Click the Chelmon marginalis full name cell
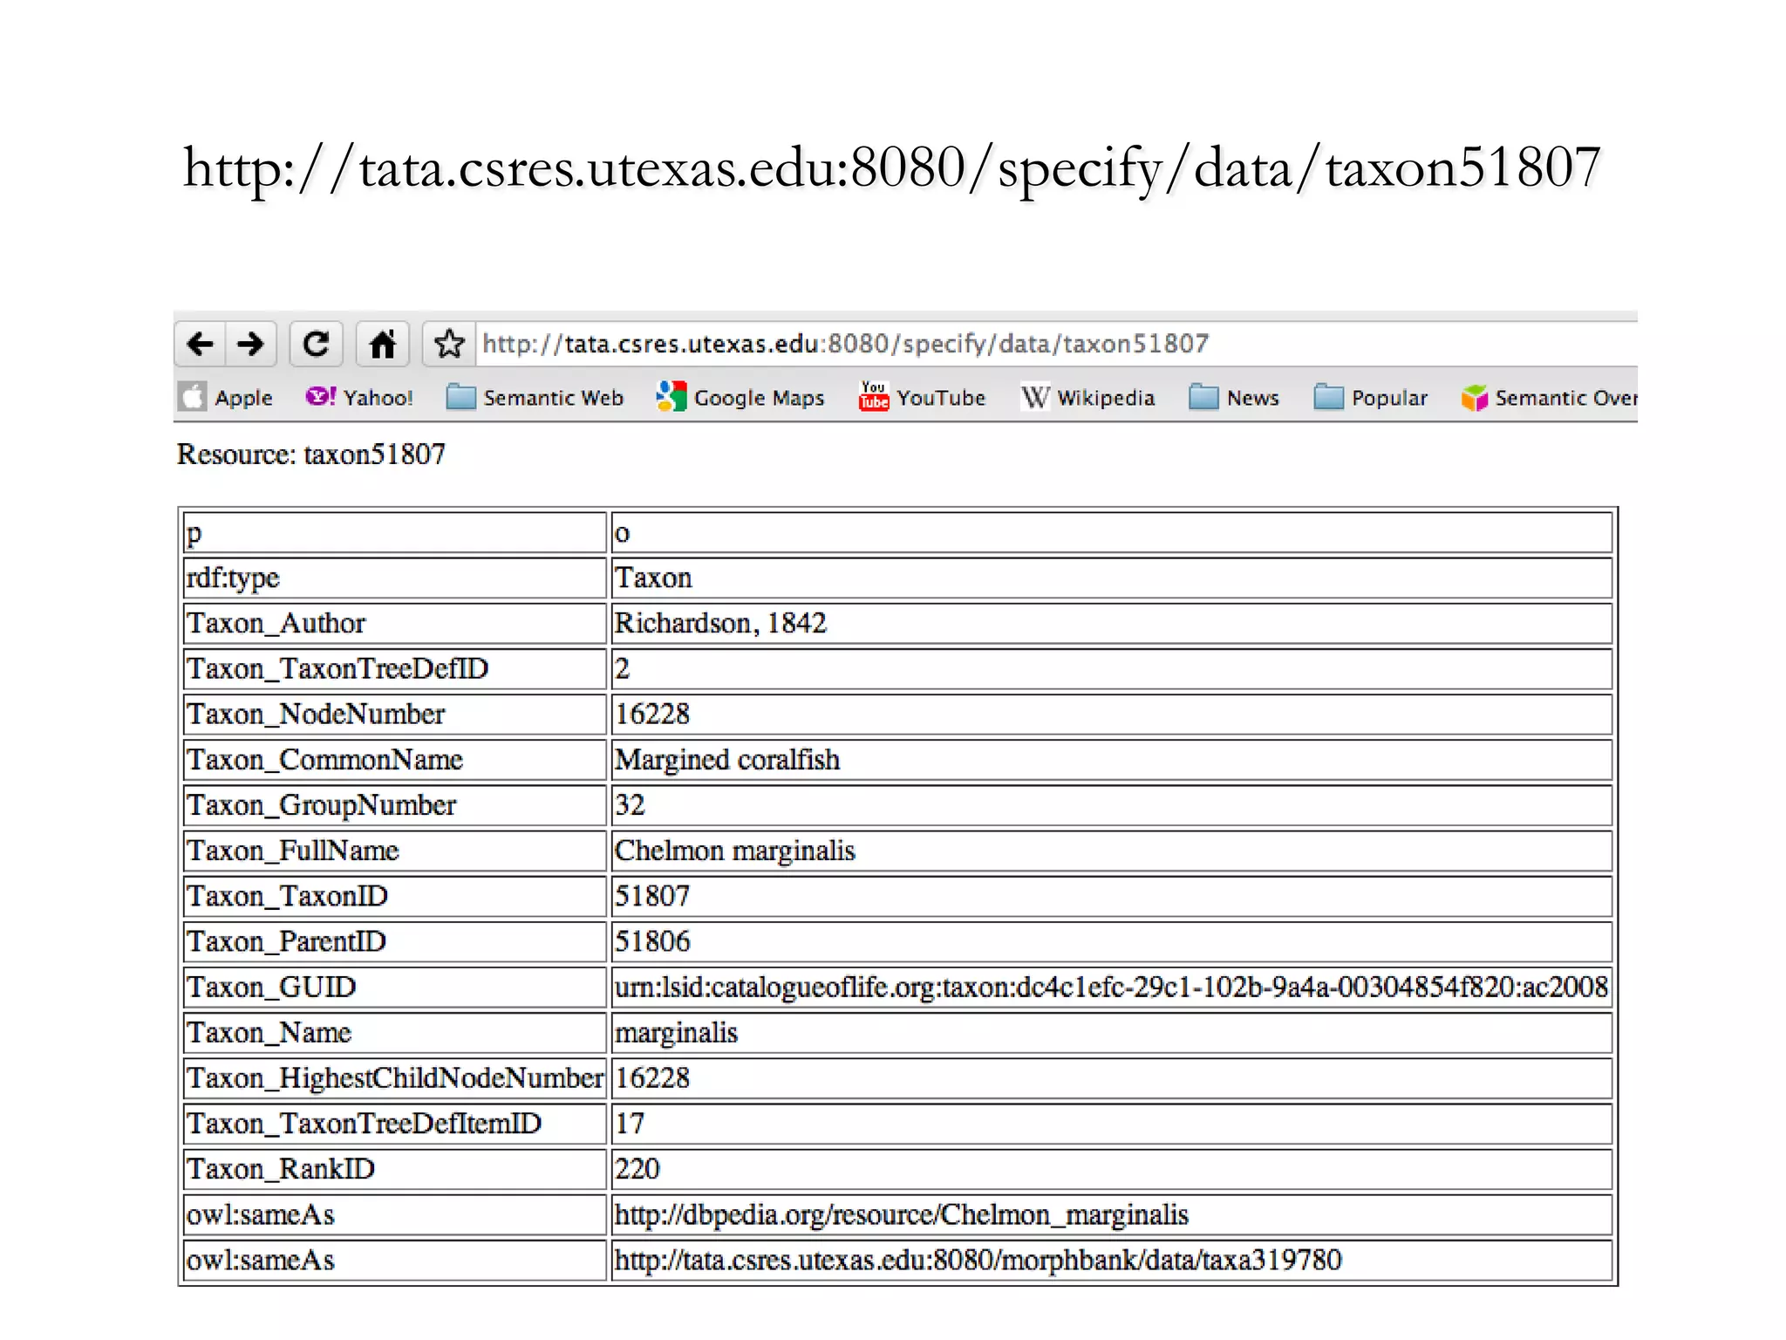The height and width of the screenshot is (1340, 1786). [734, 851]
